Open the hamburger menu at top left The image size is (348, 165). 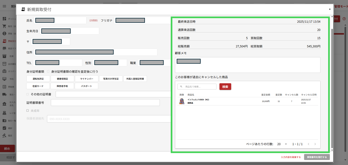click(x=4, y=6)
